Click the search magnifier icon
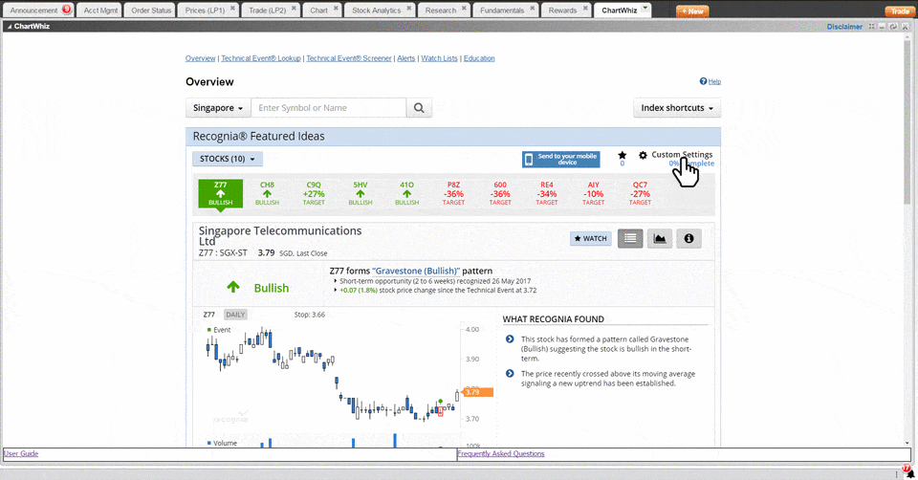The height and width of the screenshot is (480, 918). click(x=419, y=108)
